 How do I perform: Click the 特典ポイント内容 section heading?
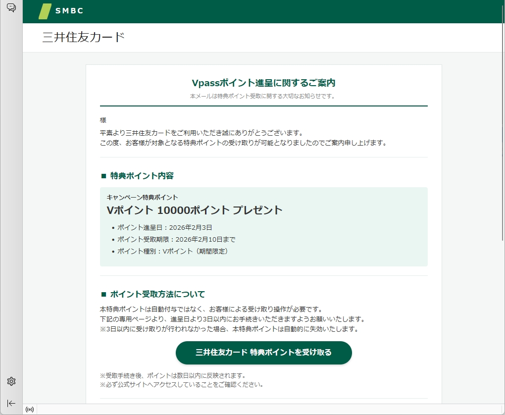point(142,176)
